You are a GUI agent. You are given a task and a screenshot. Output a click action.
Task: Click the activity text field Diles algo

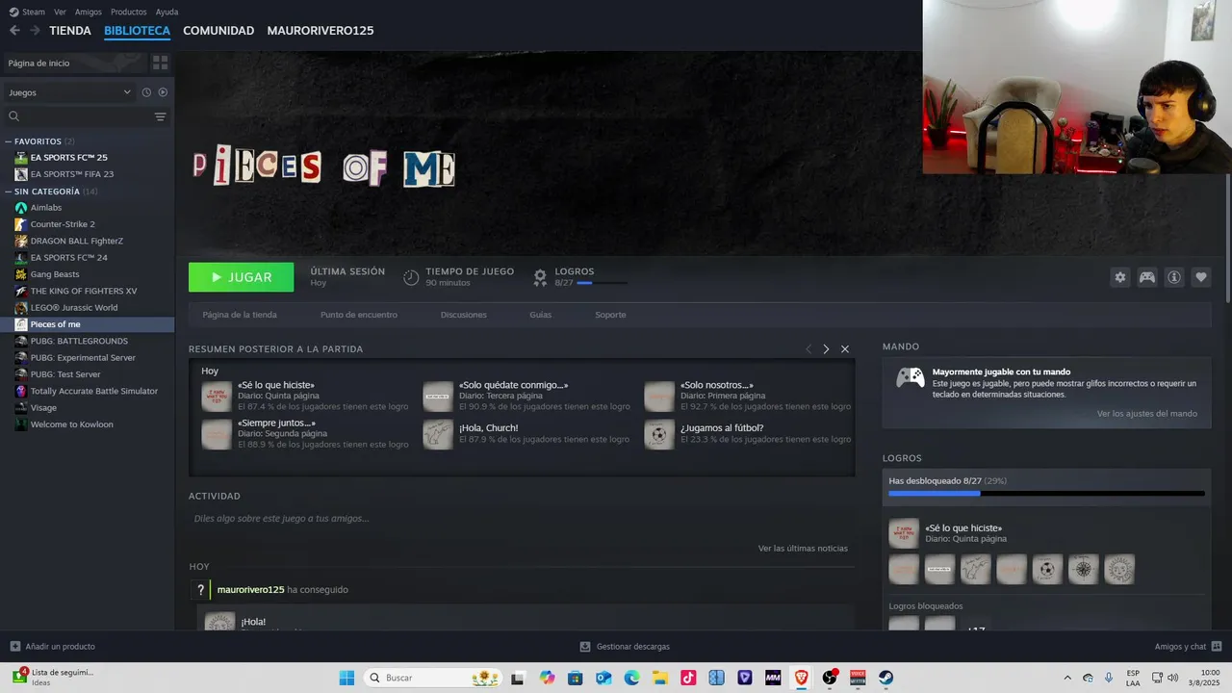pos(522,519)
